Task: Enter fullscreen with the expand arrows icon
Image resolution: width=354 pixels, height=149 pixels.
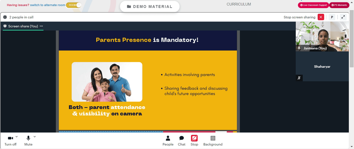Action: 343,17
